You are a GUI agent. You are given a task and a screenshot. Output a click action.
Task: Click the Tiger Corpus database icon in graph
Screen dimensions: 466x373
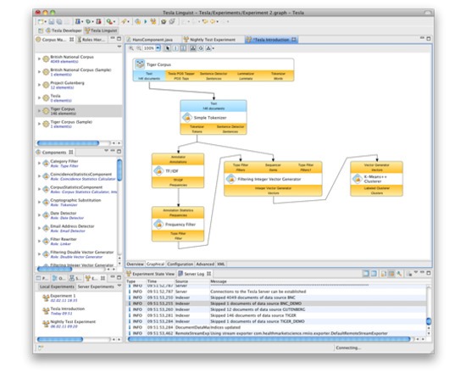pos(140,64)
